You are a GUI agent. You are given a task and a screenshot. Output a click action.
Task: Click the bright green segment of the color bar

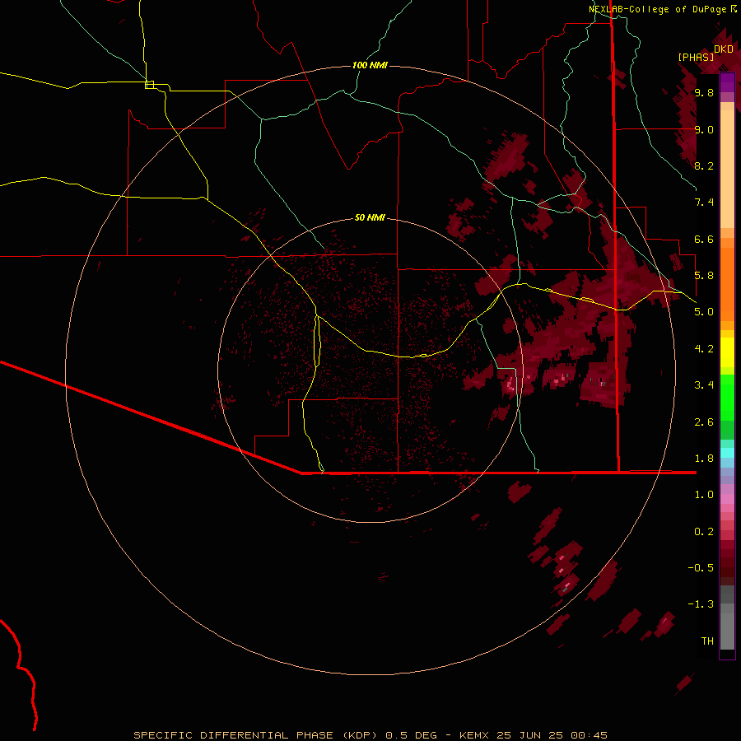click(x=727, y=398)
